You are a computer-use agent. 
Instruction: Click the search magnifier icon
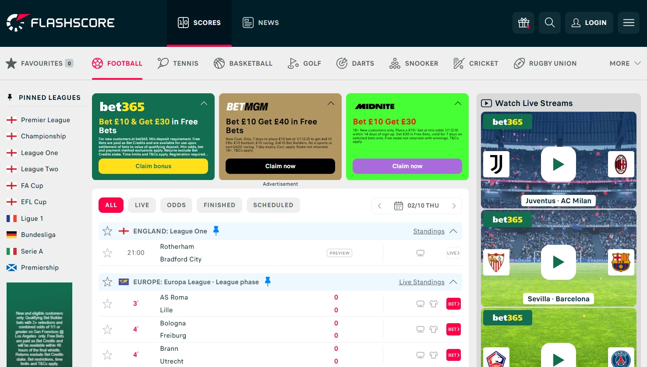549,23
